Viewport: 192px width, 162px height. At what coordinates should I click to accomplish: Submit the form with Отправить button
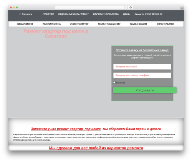click(x=145, y=90)
